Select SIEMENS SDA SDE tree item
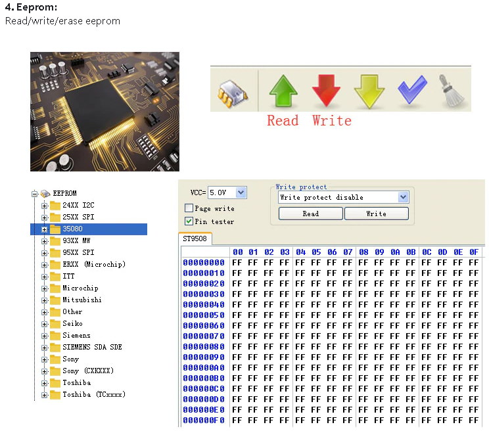Screen dimensions: 489x431 pyautogui.click(x=92, y=347)
